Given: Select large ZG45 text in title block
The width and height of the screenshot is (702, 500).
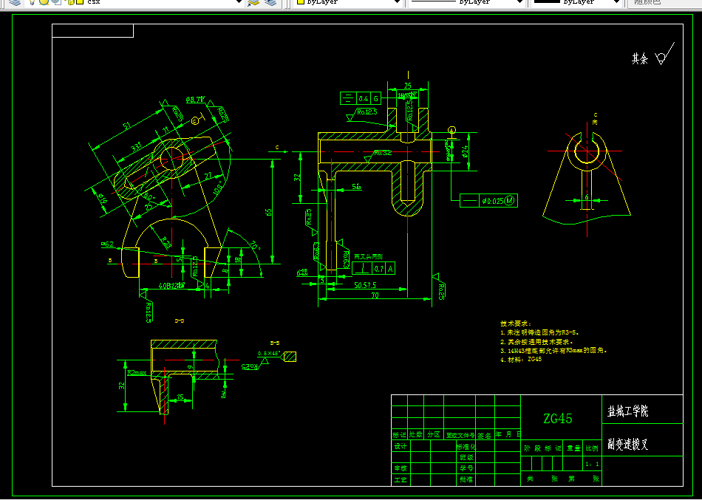Looking at the screenshot, I should tap(558, 419).
